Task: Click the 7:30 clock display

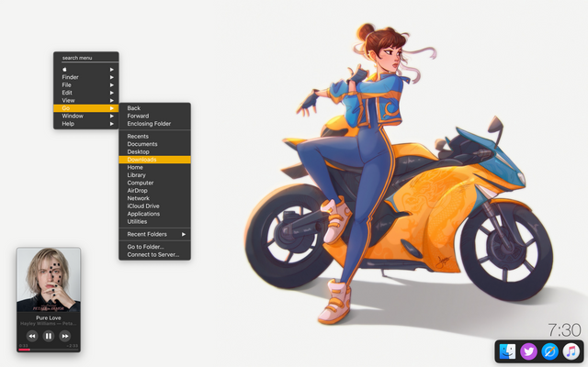Action: [564, 330]
